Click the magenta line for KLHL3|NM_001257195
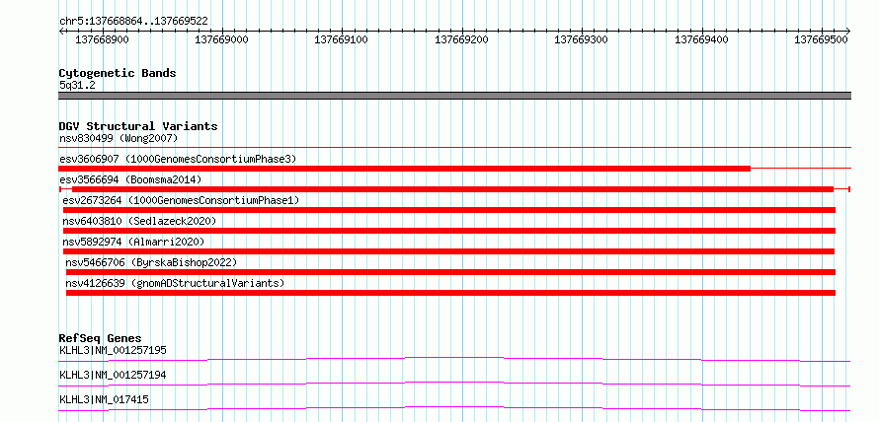The width and height of the screenshot is (879, 422). tap(454, 359)
